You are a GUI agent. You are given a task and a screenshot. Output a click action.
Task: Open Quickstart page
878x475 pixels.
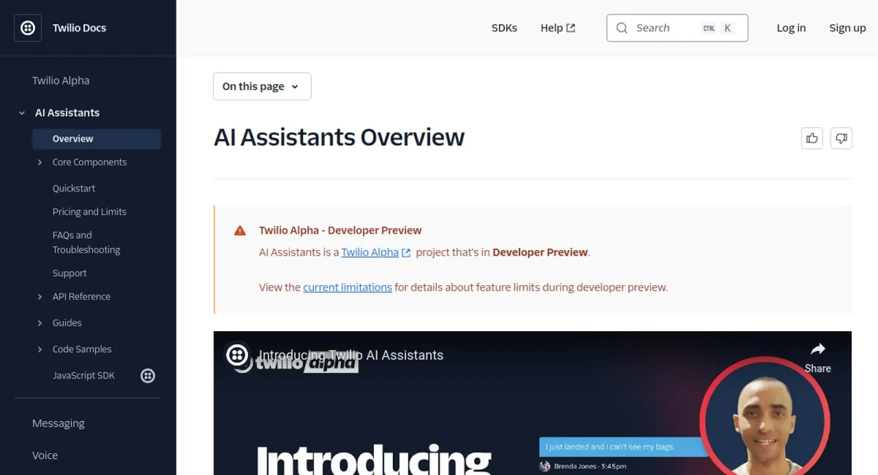(x=74, y=189)
